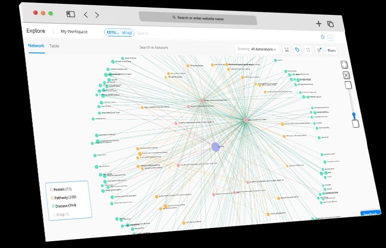Click the fit-to-screen icon in graph controls
The height and width of the screenshot is (248, 386).
(x=344, y=64)
